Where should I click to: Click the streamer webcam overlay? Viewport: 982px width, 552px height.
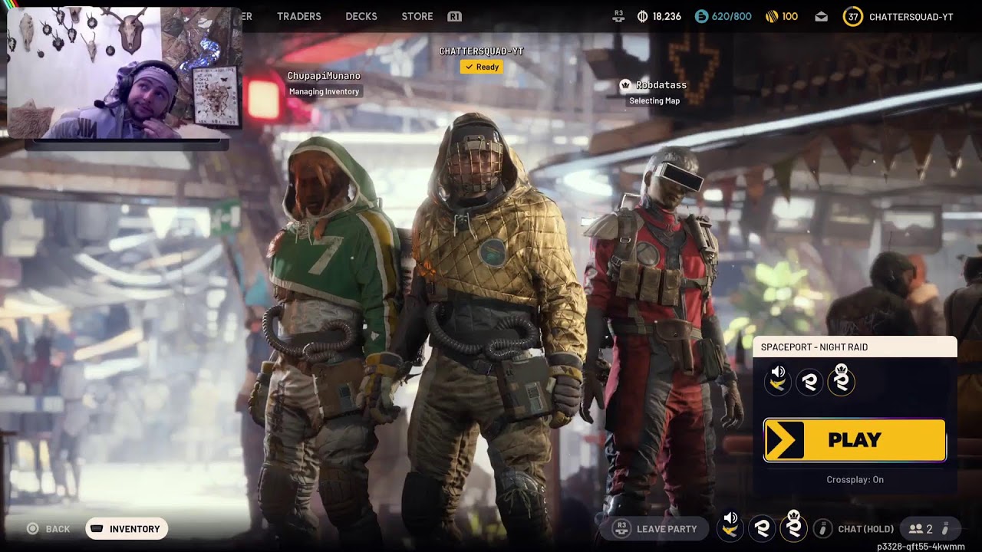[124, 73]
